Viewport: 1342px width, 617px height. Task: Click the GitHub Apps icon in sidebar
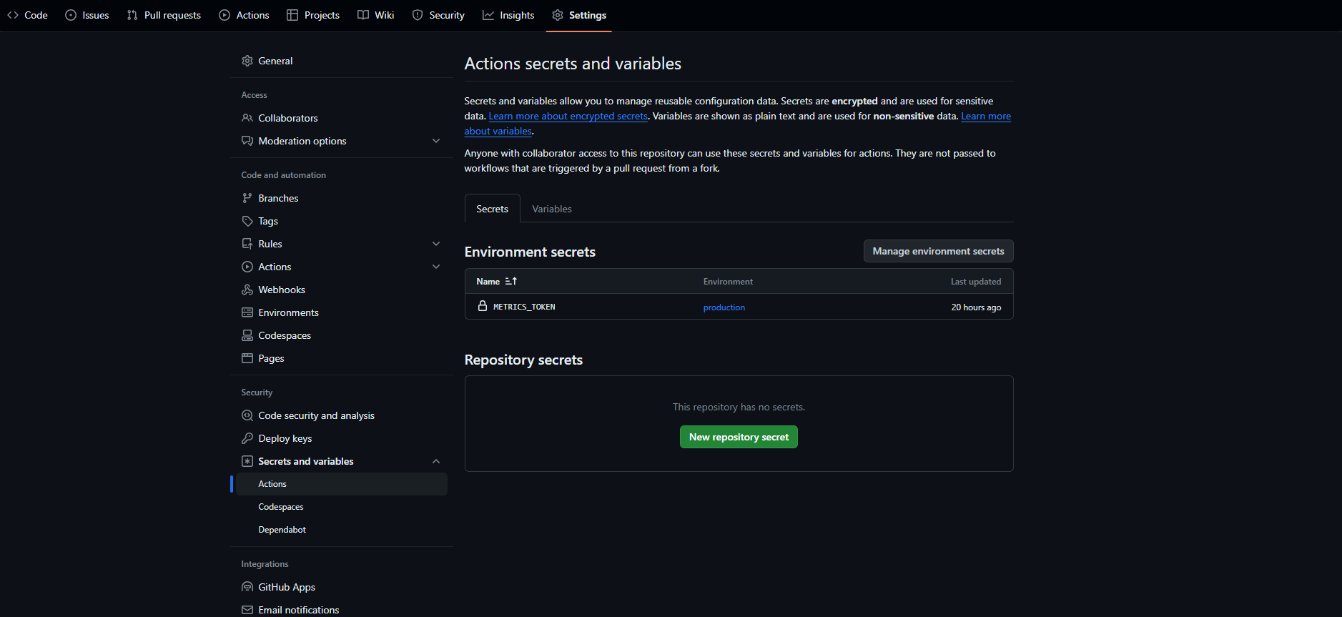[x=247, y=587]
